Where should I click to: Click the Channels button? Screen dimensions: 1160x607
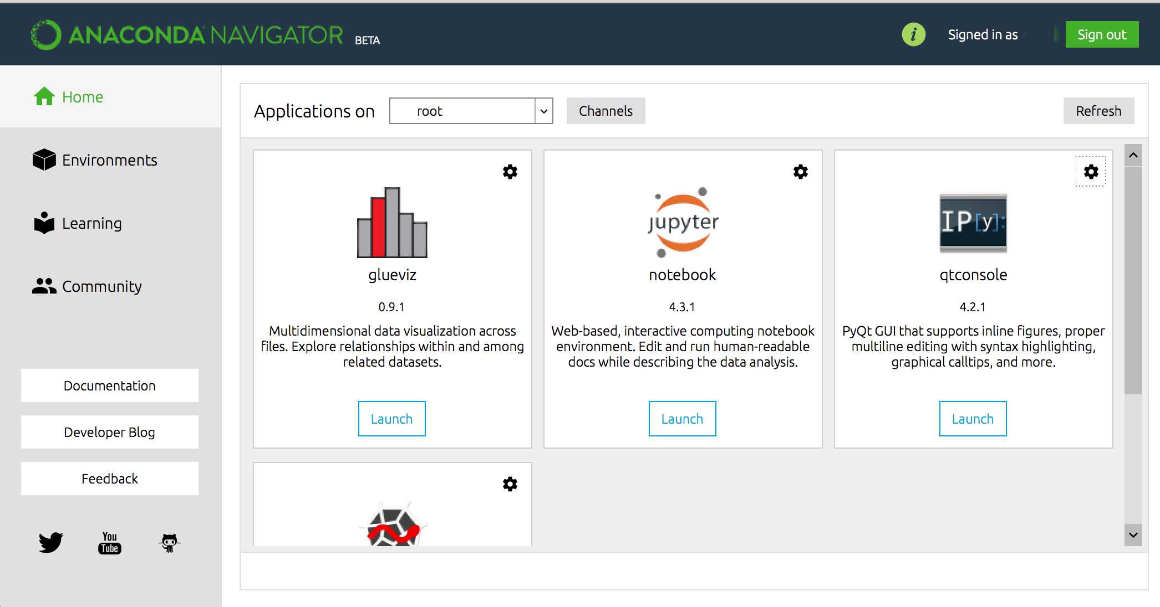[x=606, y=111]
